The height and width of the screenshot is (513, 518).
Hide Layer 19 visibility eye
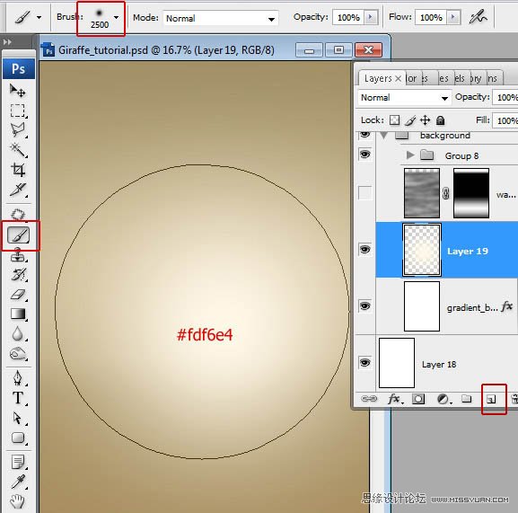pos(364,249)
